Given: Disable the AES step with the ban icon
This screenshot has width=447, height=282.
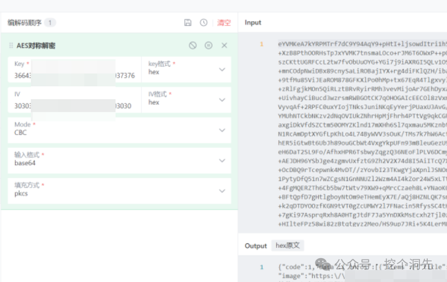Looking at the screenshot, I should click(193, 45).
